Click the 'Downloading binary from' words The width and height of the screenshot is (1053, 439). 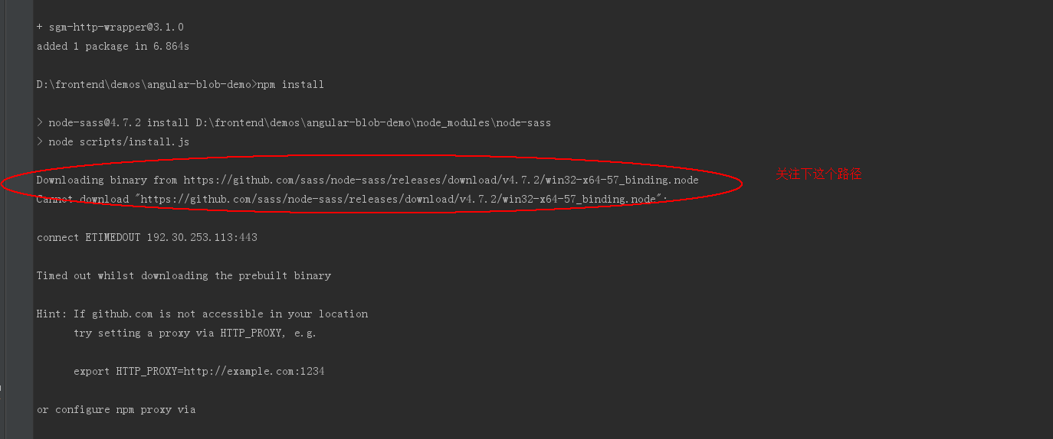107,180
